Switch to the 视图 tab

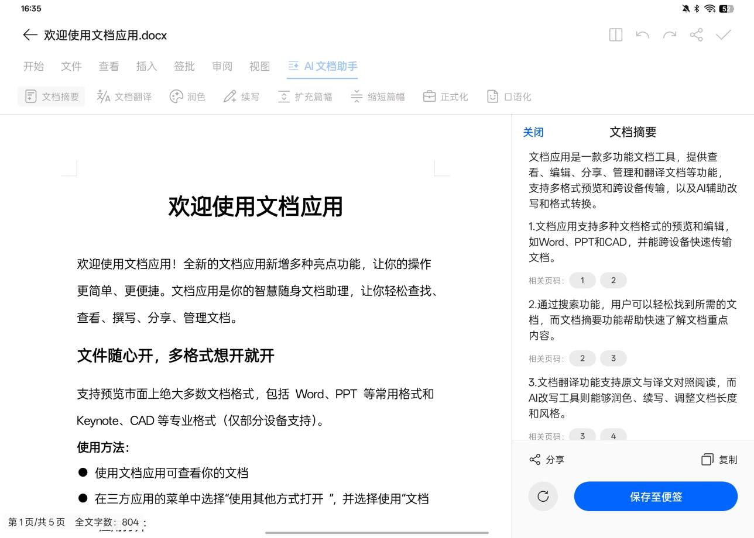[260, 66]
